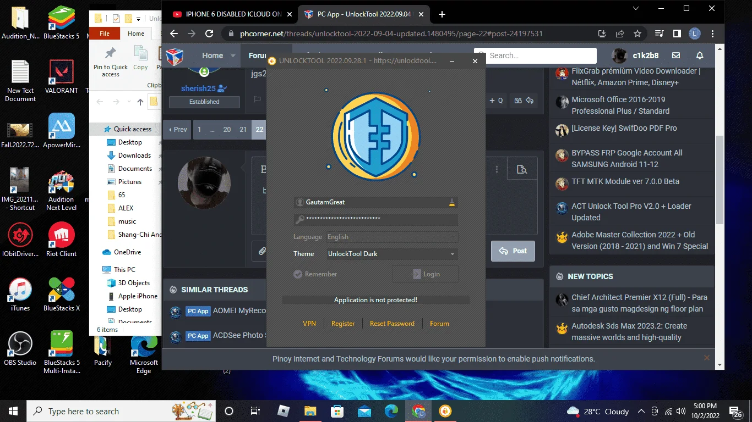Open new browser tab plus button

tap(442, 14)
